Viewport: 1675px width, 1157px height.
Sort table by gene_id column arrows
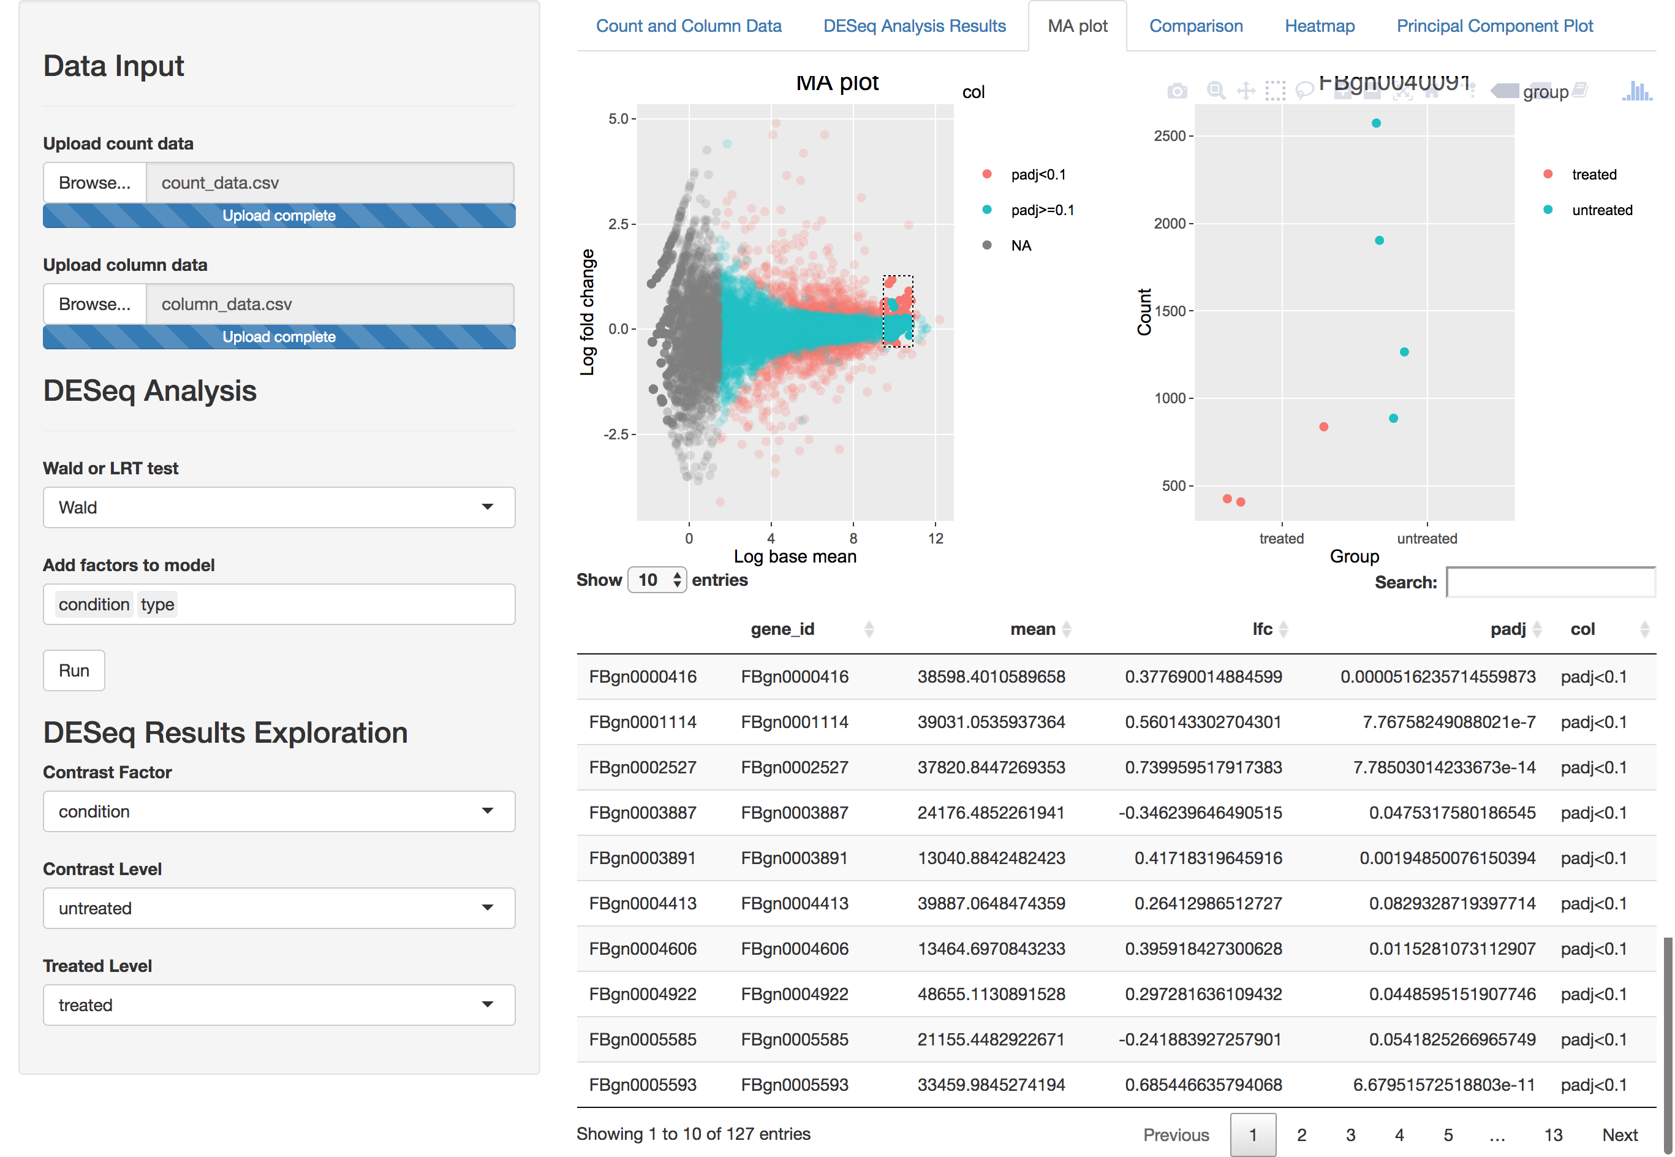click(x=869, y=629)
